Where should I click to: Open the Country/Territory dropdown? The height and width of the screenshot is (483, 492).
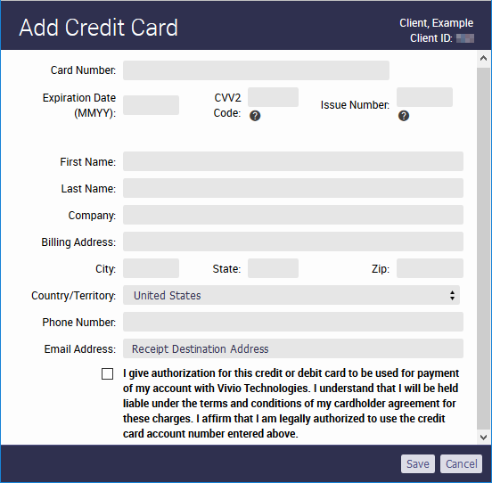pyautogui.click(x=291, y=295)
